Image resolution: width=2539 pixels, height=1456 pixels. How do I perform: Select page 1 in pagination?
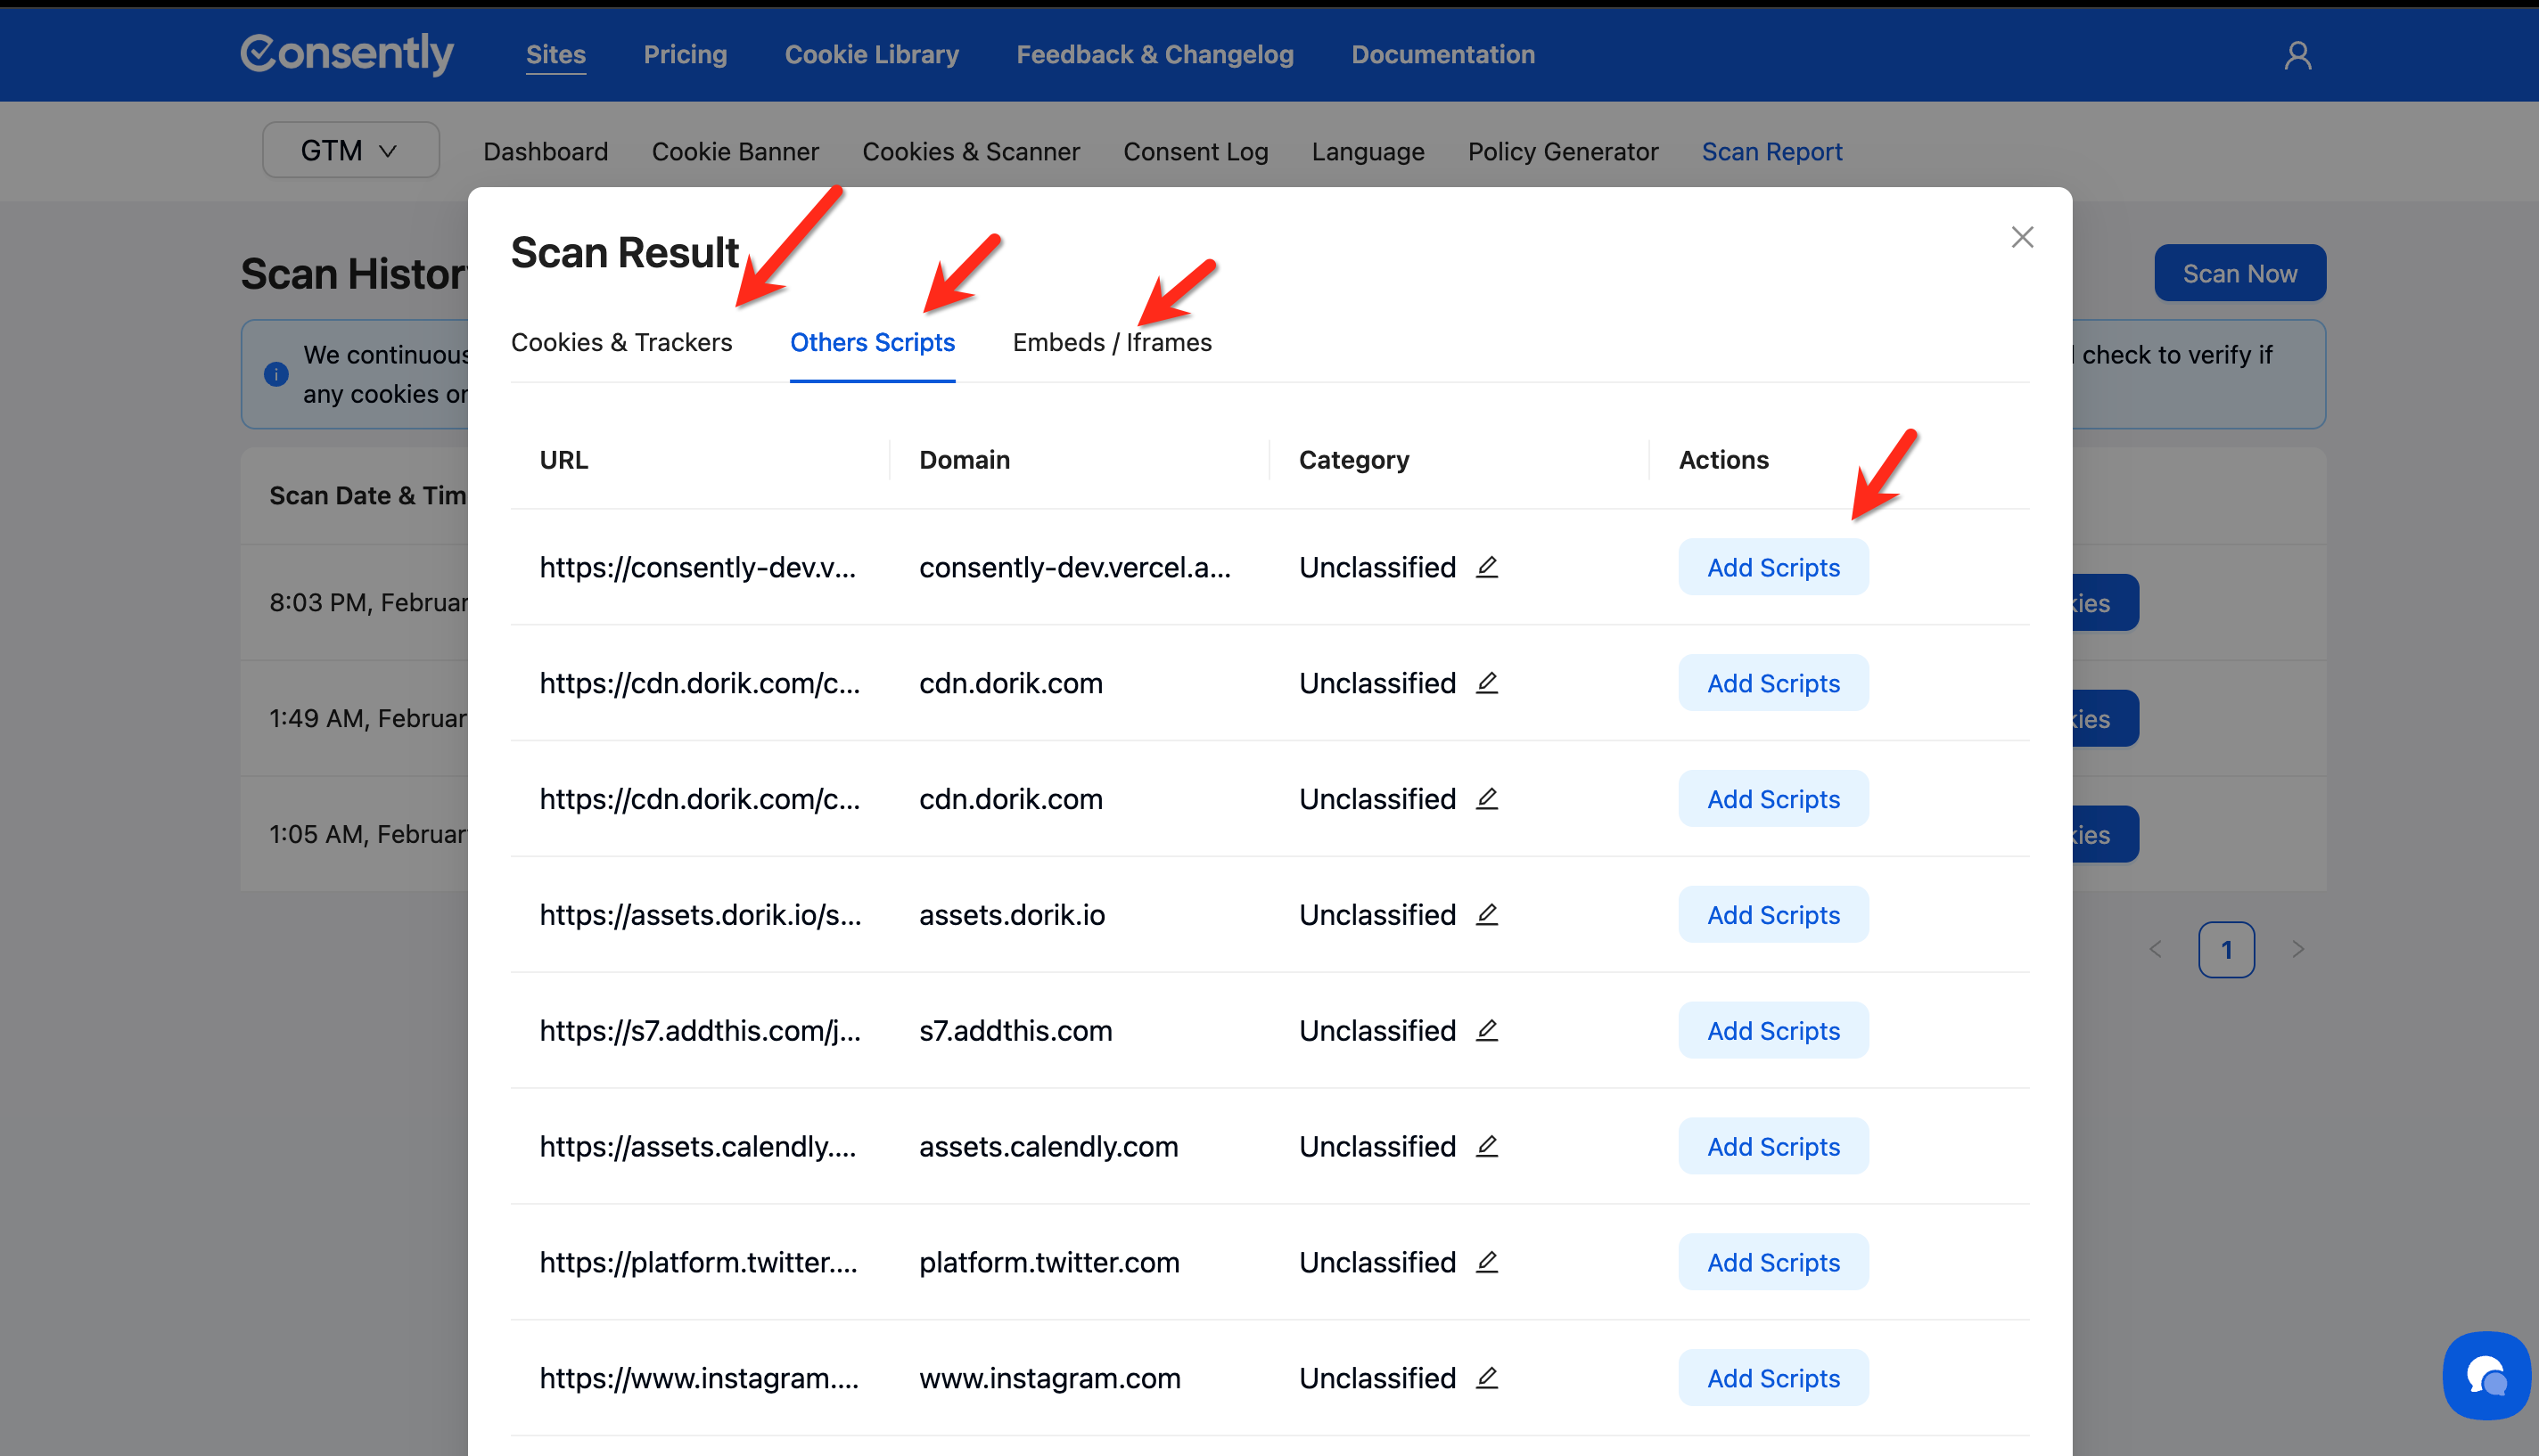coord(2226,950)
